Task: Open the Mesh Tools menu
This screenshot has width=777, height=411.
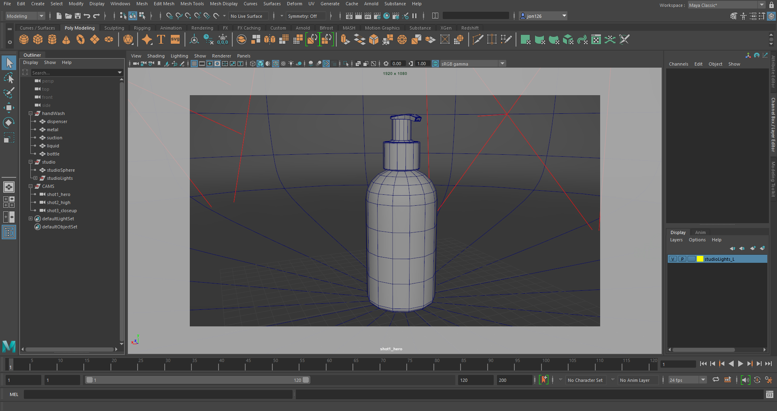Action: (x=192, y=4)
